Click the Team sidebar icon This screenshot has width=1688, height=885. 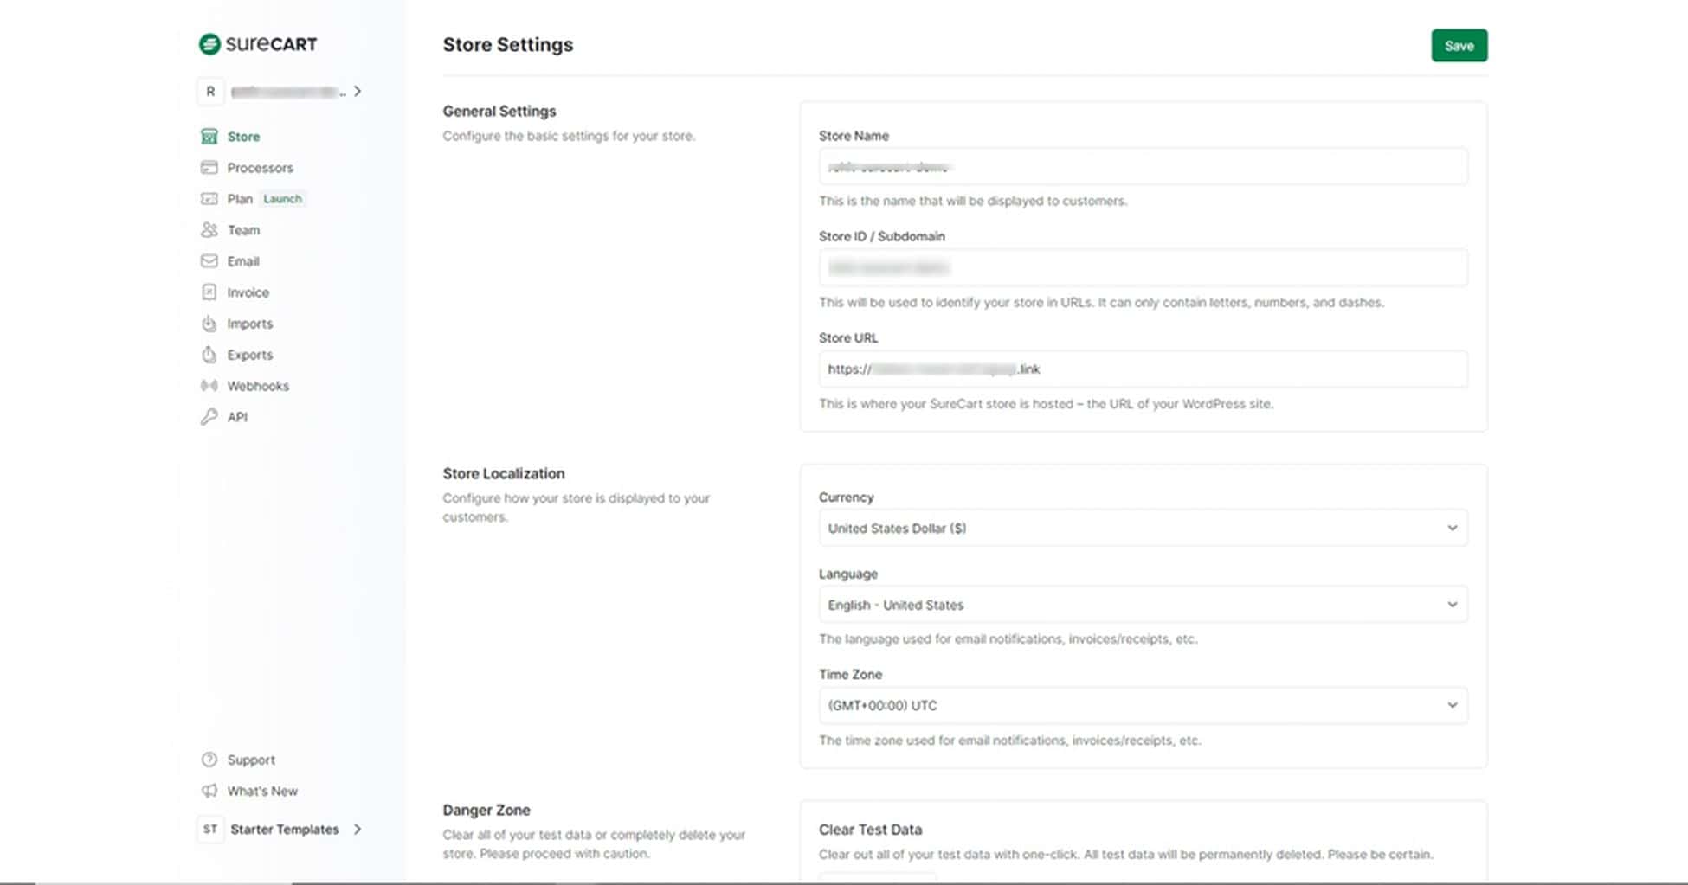click(x=209, y=229)
